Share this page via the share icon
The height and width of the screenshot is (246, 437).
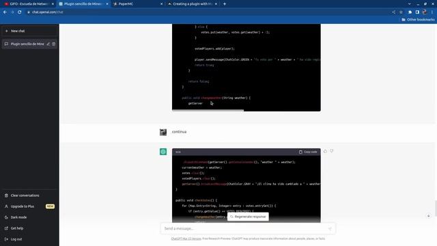coord(393,12)
